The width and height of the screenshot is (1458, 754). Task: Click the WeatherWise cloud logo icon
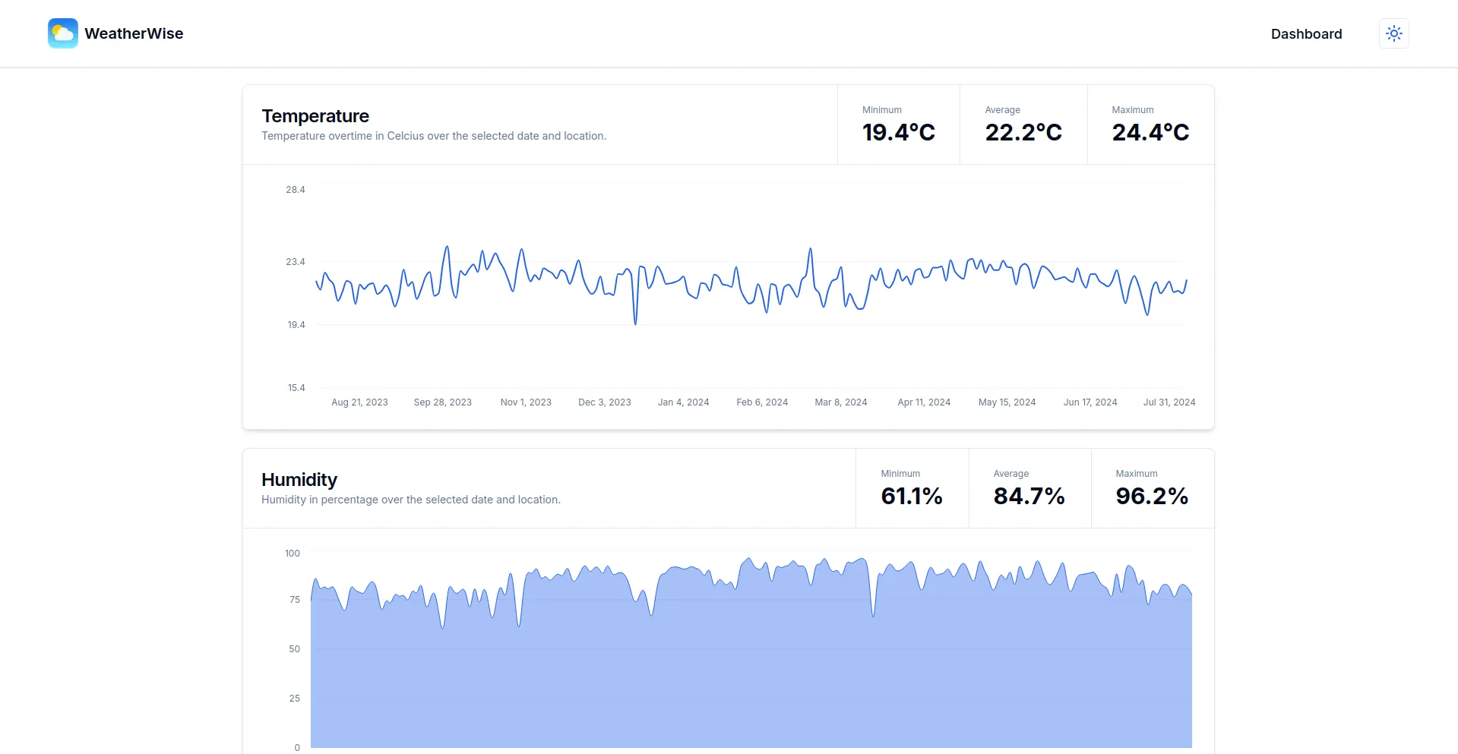62,33
